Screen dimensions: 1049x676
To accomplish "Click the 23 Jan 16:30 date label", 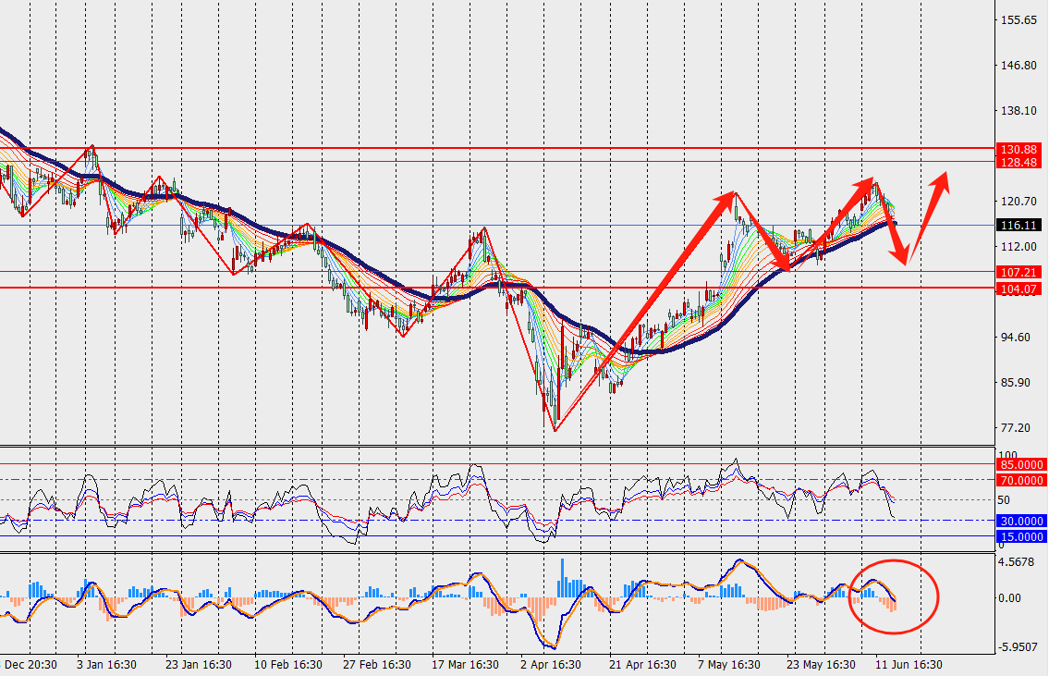I will point(199,665).
